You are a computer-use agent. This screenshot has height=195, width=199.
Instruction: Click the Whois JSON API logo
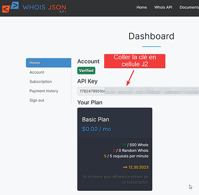(x=34, y=7)
